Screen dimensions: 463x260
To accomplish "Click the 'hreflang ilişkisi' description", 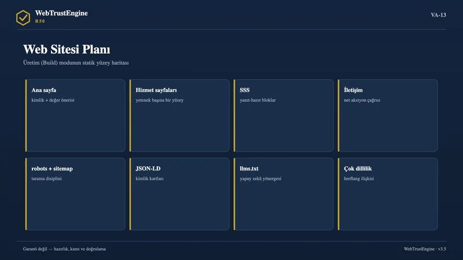I will tap(359, 179).
